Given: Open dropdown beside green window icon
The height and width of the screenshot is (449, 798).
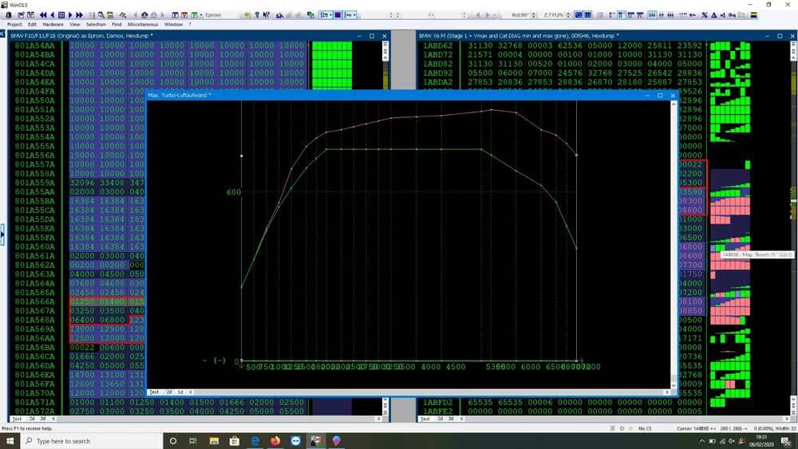Looking at the screenshot, I should [x=201, y=15].
